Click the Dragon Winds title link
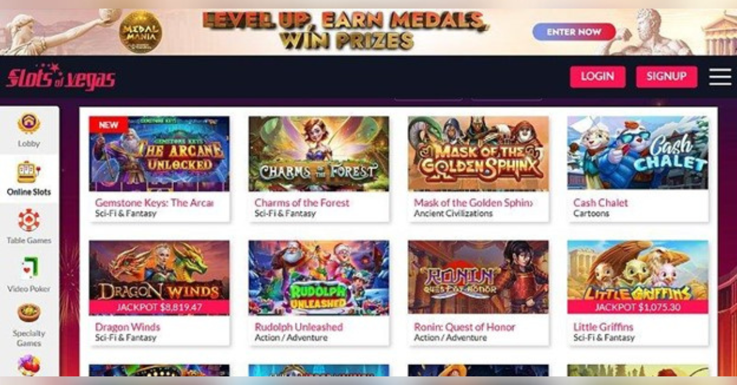737x385 pixels. click(x=127, y=327)
